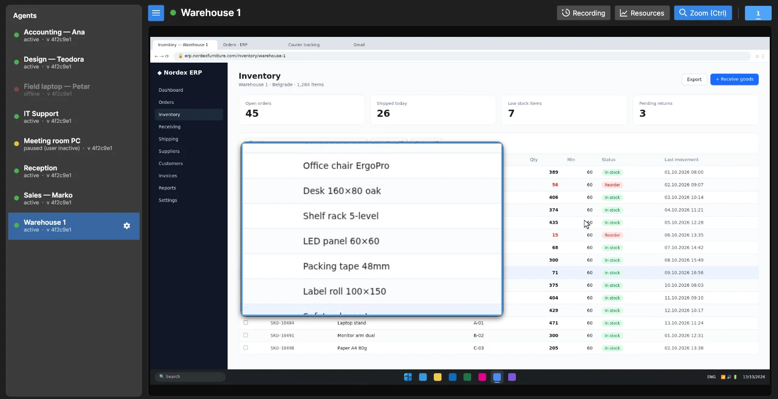The width and height of the screenshot is (778, 399).
Task: Click the volume icon in system tray
Action: pyautogui.click(x=729, y=377)
